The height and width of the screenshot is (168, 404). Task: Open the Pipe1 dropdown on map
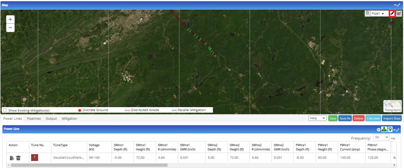(x=379, y=13)
